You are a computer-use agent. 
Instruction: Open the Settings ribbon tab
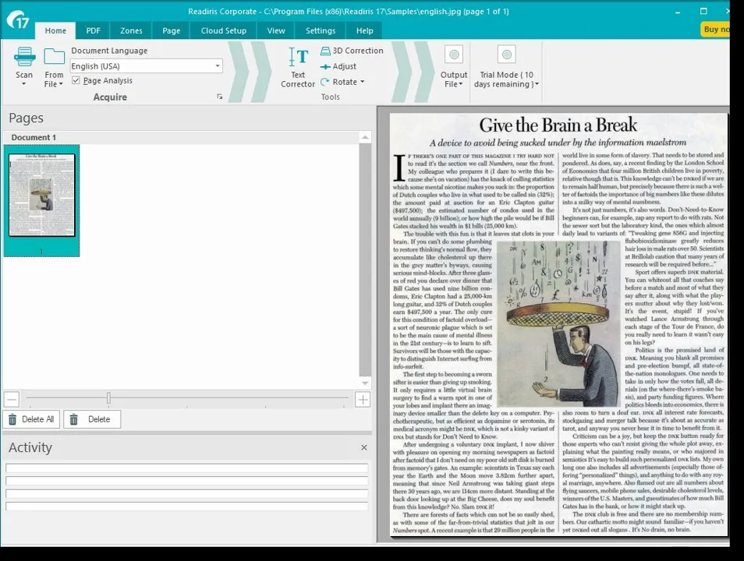(x=321, y=30)
